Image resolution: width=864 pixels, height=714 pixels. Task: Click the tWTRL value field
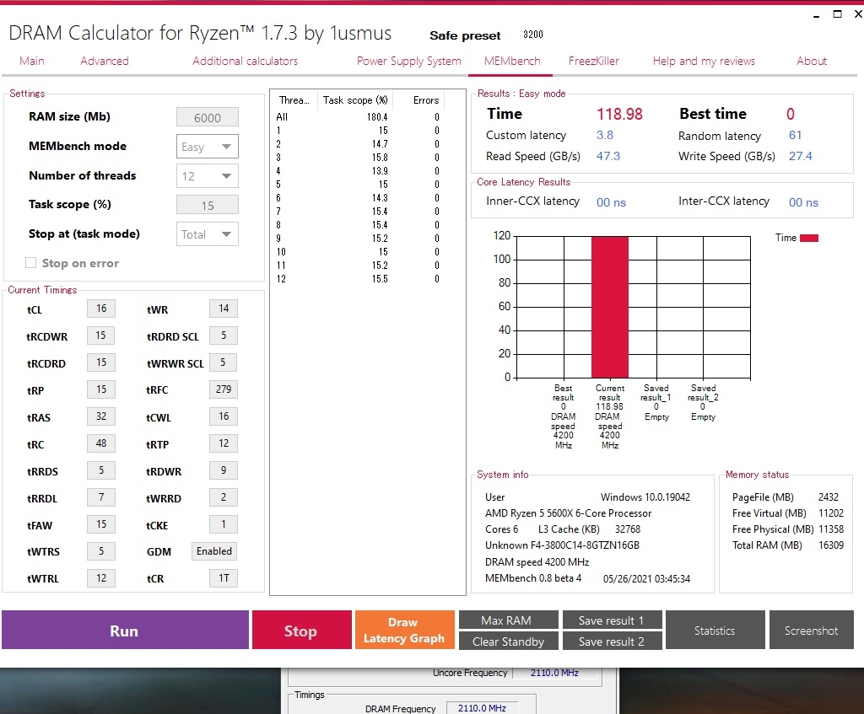click(101, 578)
